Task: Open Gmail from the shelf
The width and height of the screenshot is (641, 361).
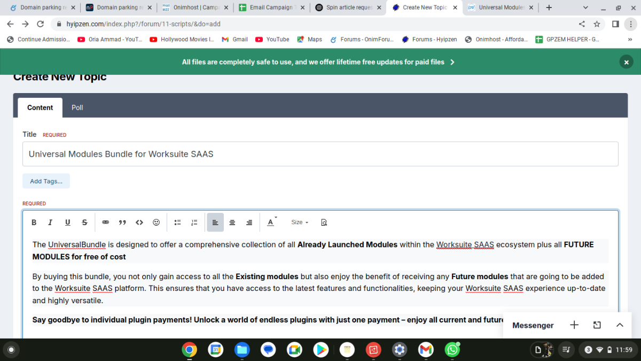Action: coord(426,350)
